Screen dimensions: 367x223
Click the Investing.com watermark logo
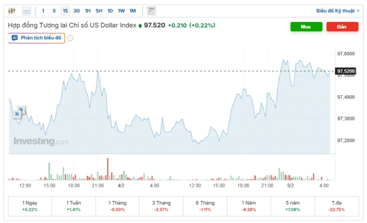coord(41,142)
